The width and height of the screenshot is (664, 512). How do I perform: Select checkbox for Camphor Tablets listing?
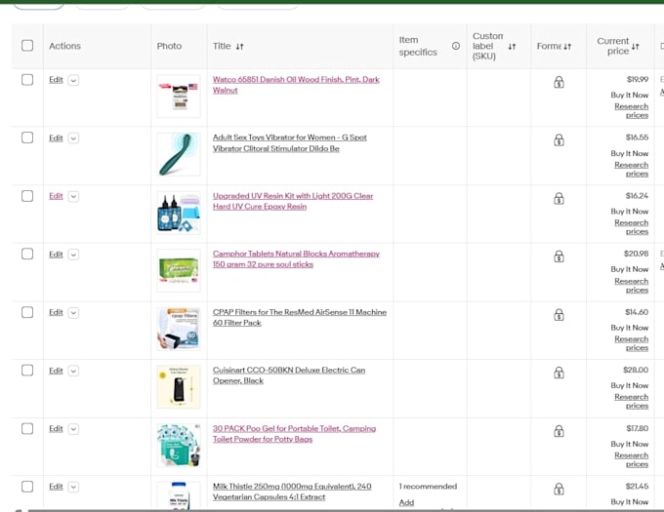point(27,254)
